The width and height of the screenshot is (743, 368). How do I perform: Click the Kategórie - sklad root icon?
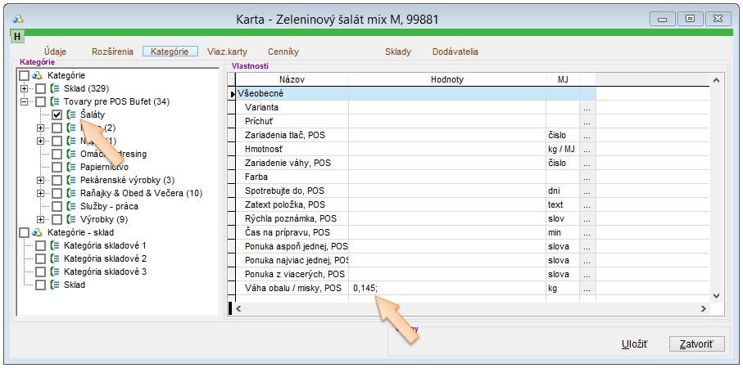pos(38,232)
